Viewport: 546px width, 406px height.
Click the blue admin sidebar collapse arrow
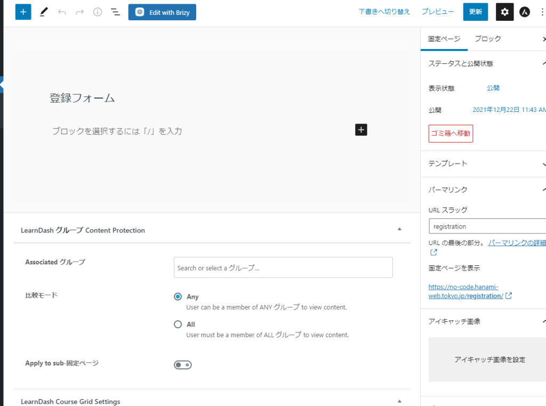(x=2, y=85)
